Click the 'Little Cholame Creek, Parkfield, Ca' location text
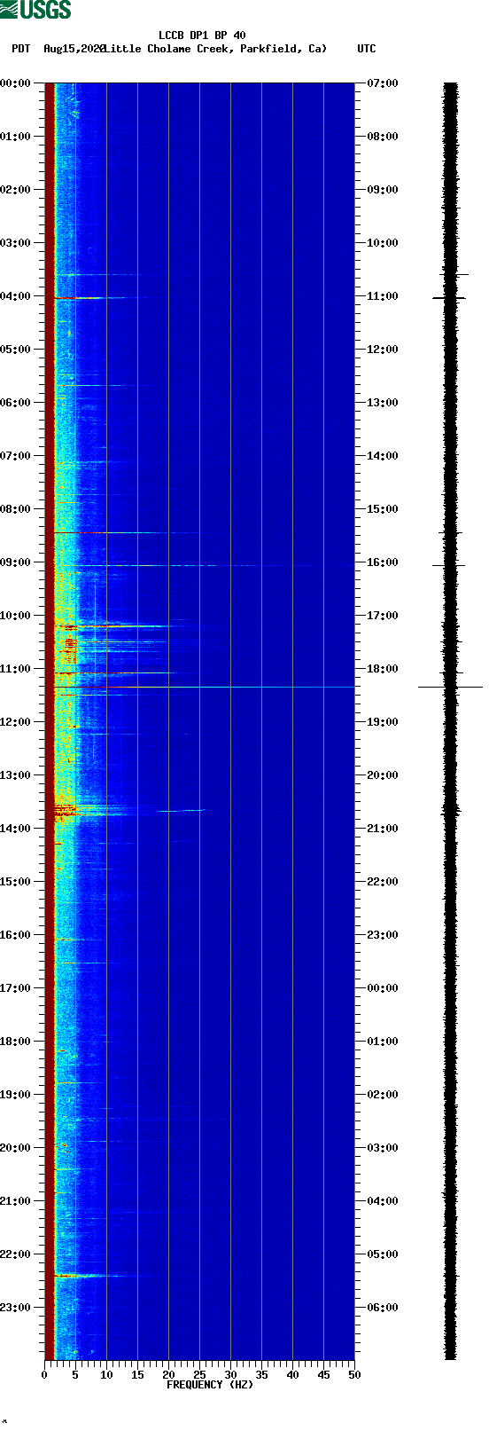 pos(215,49)
